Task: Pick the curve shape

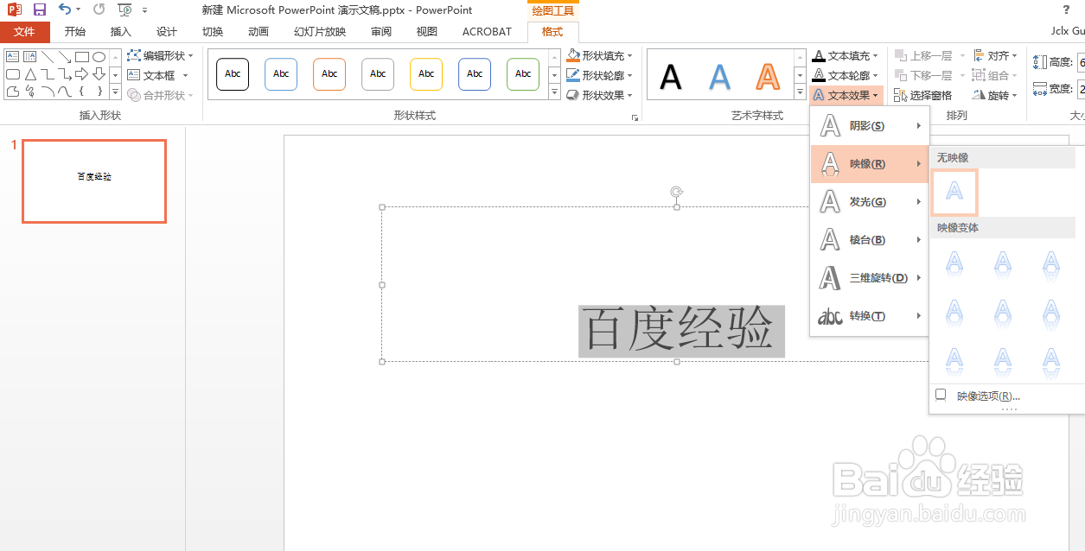Action: point(65,92)
